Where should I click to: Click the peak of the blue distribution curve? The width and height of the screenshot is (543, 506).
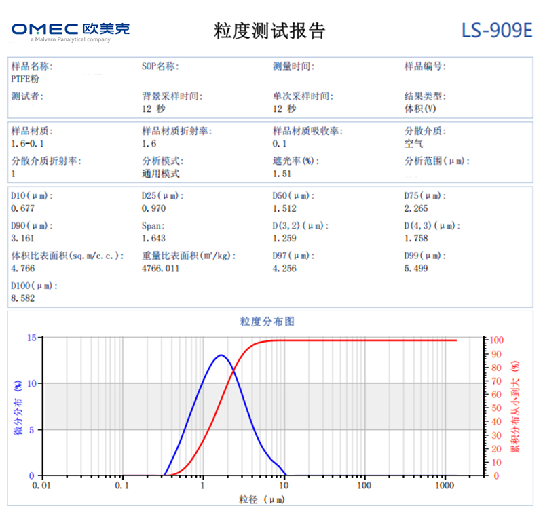(221, 355)
